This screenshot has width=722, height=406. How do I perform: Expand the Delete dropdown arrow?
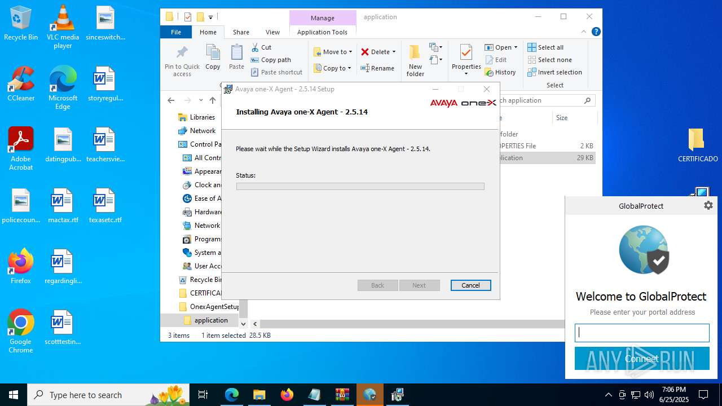pos(394,52)
